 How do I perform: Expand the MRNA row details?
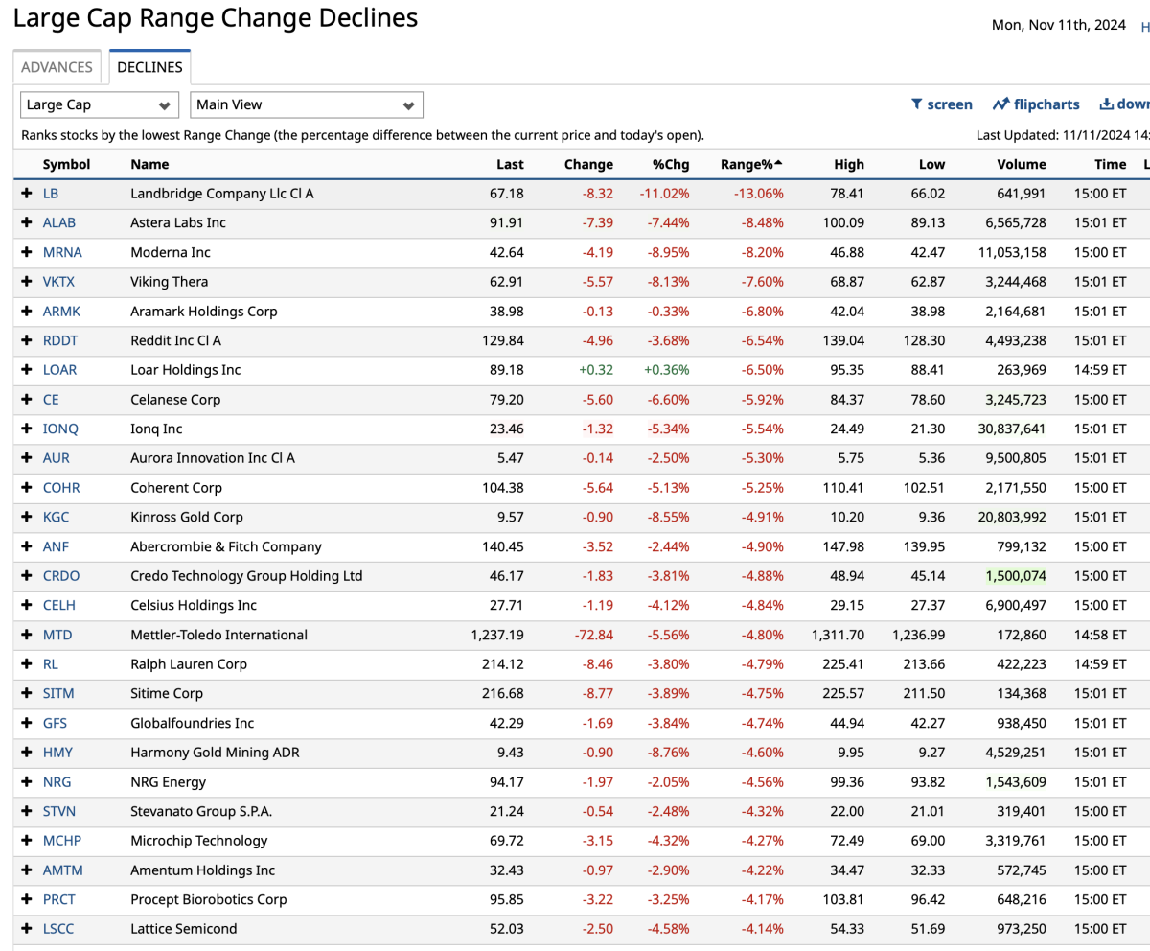click(x=27, y=252)
